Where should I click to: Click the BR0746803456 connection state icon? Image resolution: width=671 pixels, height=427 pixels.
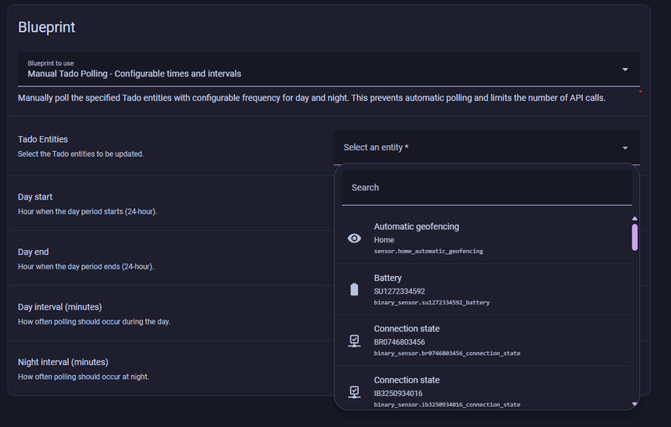click(x=355, y=341)
